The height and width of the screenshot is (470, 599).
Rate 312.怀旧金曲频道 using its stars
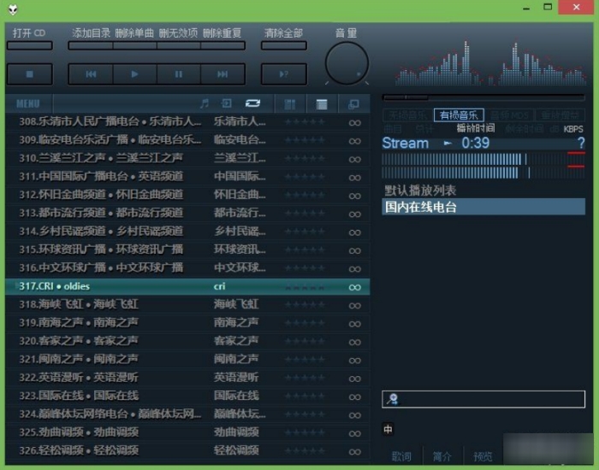coord(305,196)
